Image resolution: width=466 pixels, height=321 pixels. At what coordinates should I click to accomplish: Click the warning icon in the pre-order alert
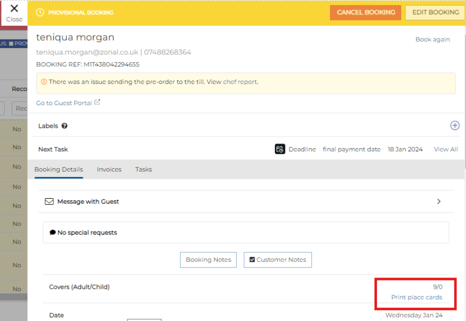(44, 82)
